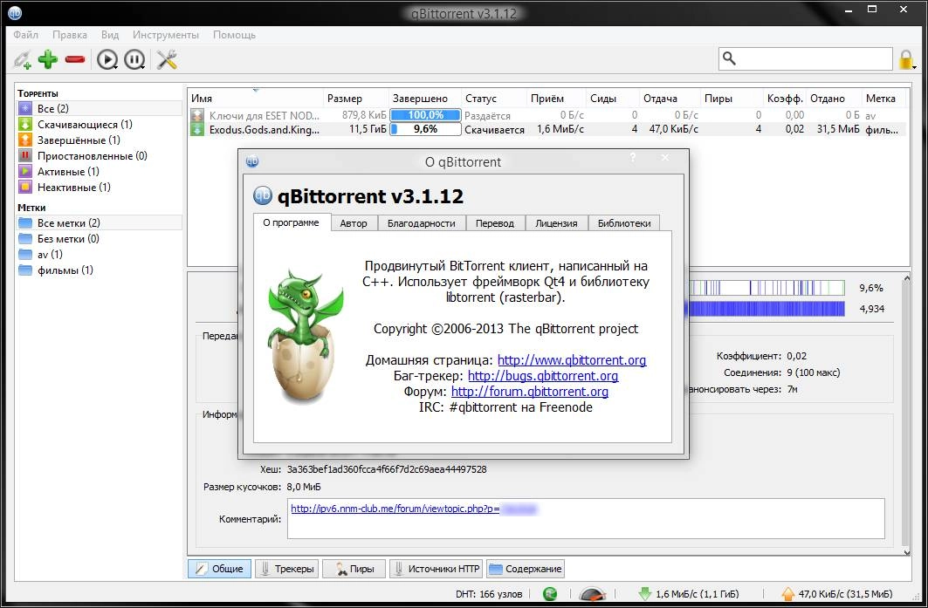Viewport: 928px width, 608px height.
Task: Click into the search input field
Action: pyautogui.click(x=815, y=58)
